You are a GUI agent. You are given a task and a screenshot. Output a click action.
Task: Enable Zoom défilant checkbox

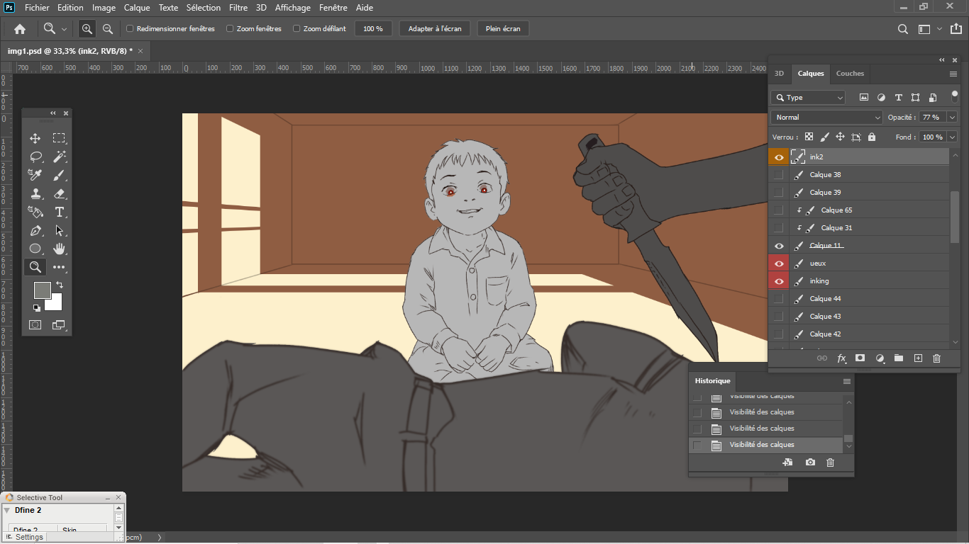click(297, 29)
